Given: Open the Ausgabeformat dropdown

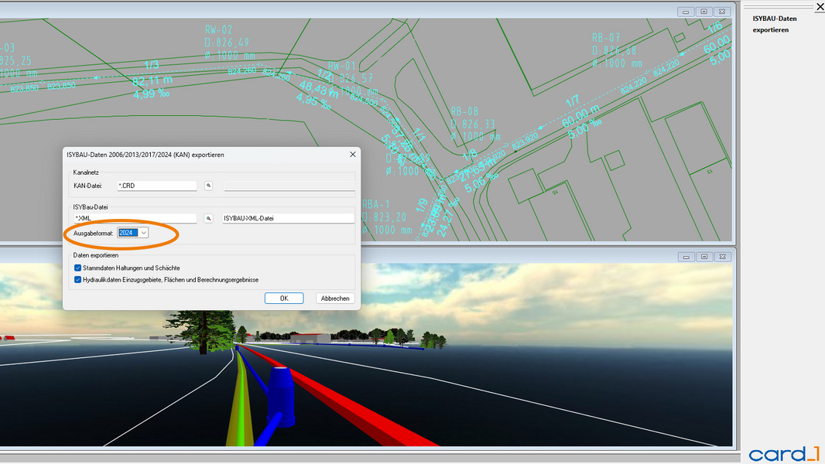Looking at the screenshot, I should [x=144, y=233].
